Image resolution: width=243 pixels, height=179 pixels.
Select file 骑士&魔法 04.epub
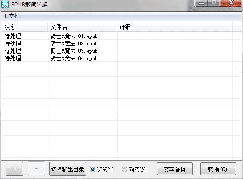click(74, 58)
